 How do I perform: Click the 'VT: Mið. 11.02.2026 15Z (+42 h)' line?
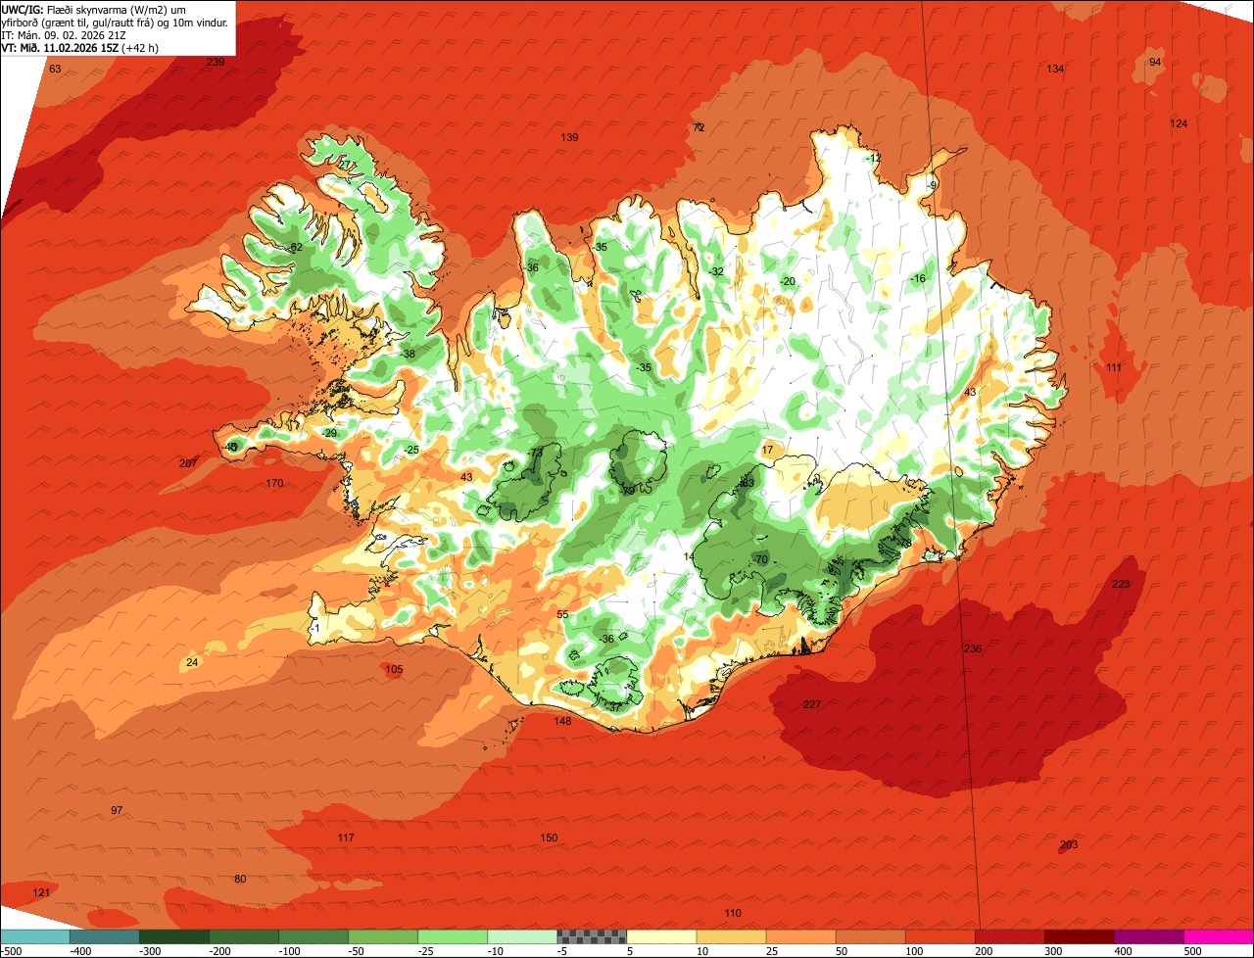80,47
